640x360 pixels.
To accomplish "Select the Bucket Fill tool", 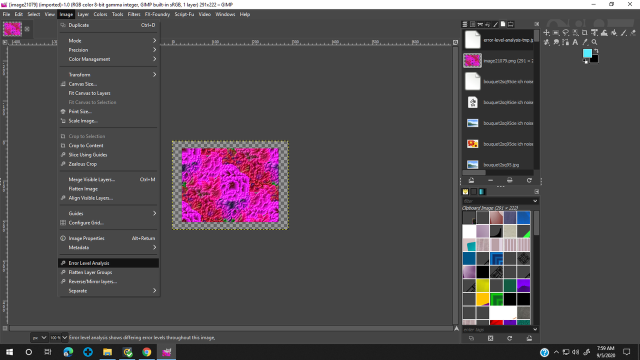I will coord(613,32).
